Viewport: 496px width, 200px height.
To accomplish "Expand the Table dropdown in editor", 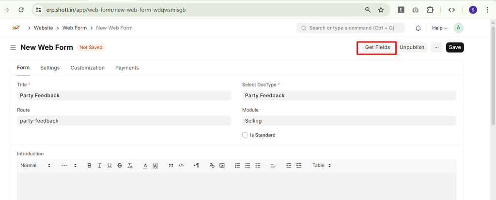I will click(322, 165).
